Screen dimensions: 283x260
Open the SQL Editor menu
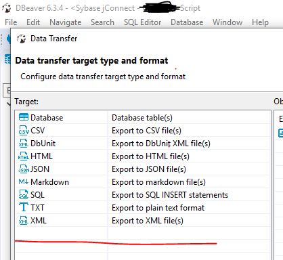pyautogui.click(x=142, y=22)
